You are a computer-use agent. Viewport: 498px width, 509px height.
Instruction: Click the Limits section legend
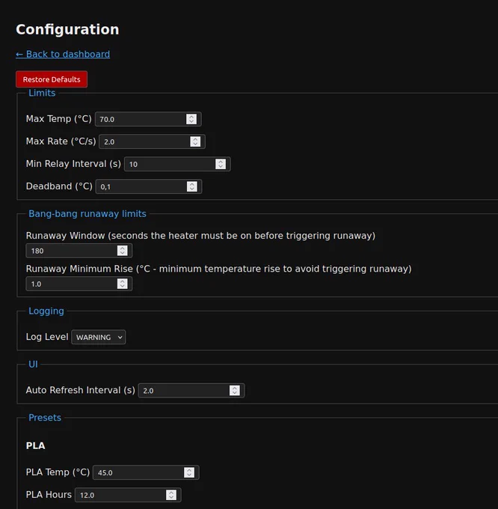(42, 93)
